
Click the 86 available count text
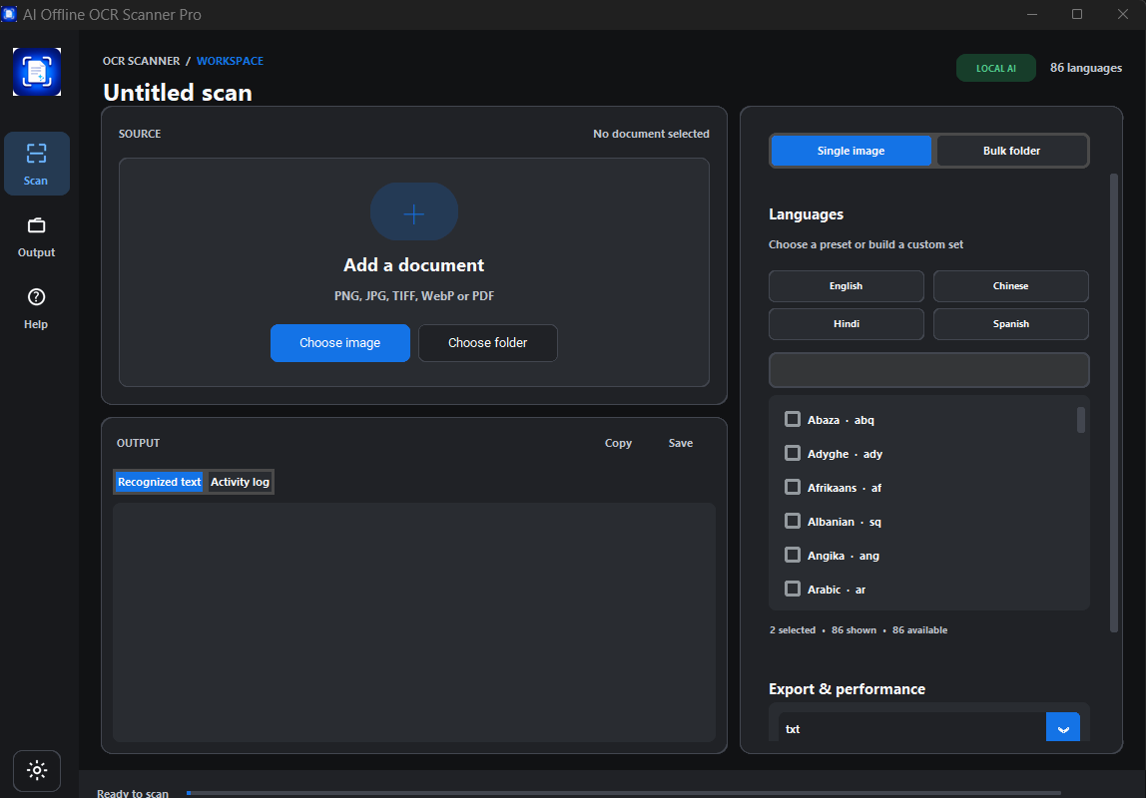tap(919, 630)
